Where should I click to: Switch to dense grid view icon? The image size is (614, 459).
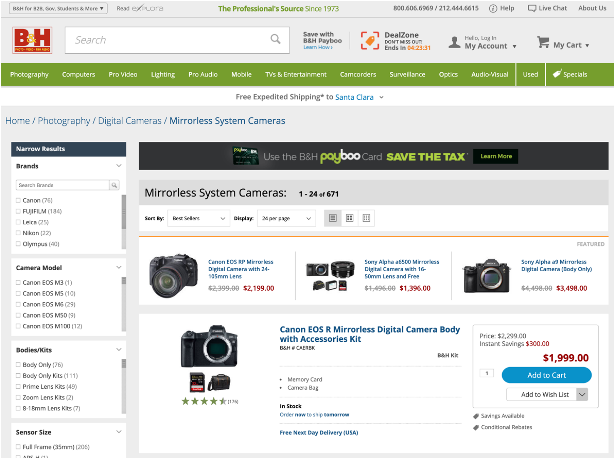pyautogui.click(x=366, y=218)
